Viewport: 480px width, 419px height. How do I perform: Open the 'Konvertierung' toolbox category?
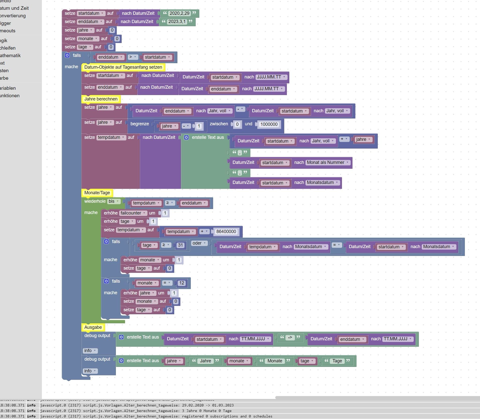pos(13,16)
